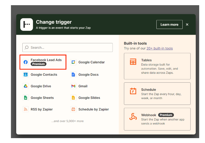Image resolution: width=205 pixels, height=143 pixels.
Task: Choose the Schedule by Zapier label
Action: [94, 109]
